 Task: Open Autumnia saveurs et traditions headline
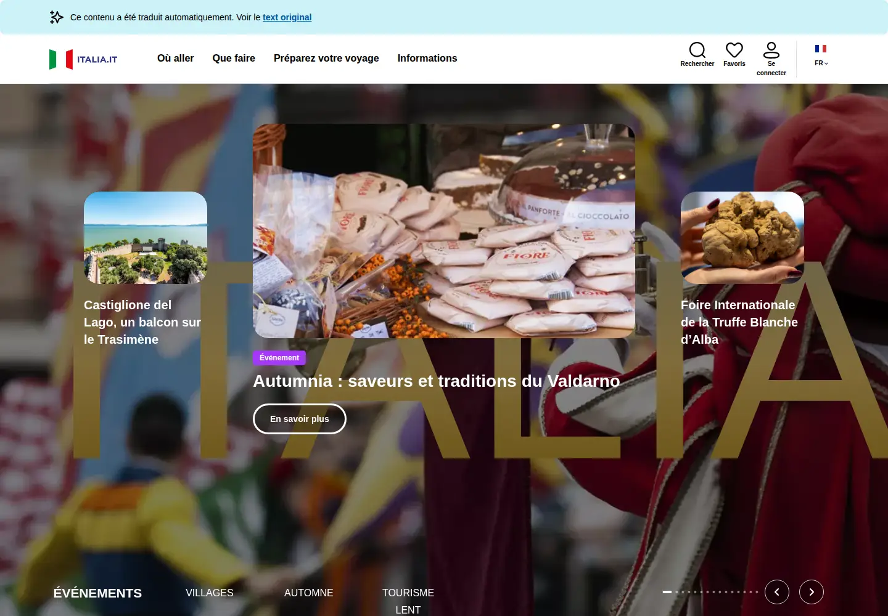tap(437, 381)
